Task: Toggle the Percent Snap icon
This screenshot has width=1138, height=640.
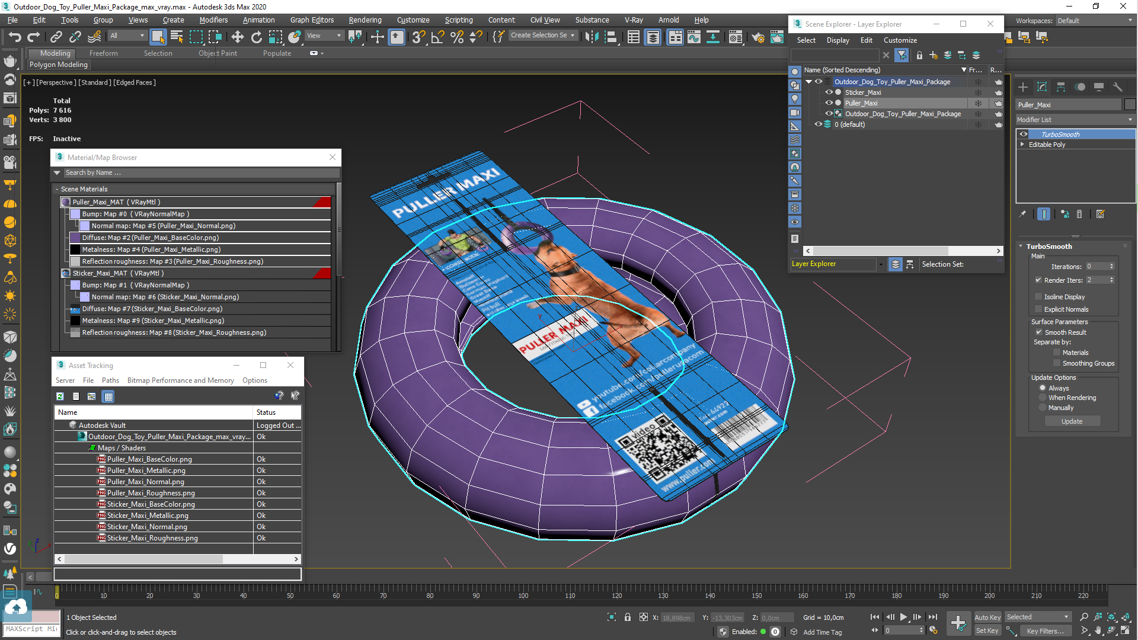Action: click(457, 37)
